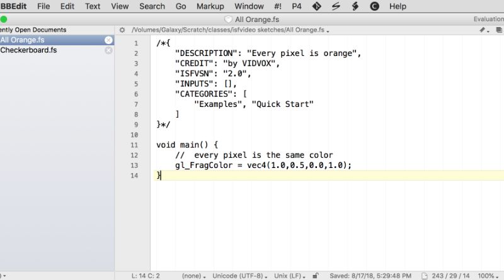Click the Evaluation label in the title bar
The width and height of the screenshot is (504, 280).
pyautogui.click(x=489, y=20)
